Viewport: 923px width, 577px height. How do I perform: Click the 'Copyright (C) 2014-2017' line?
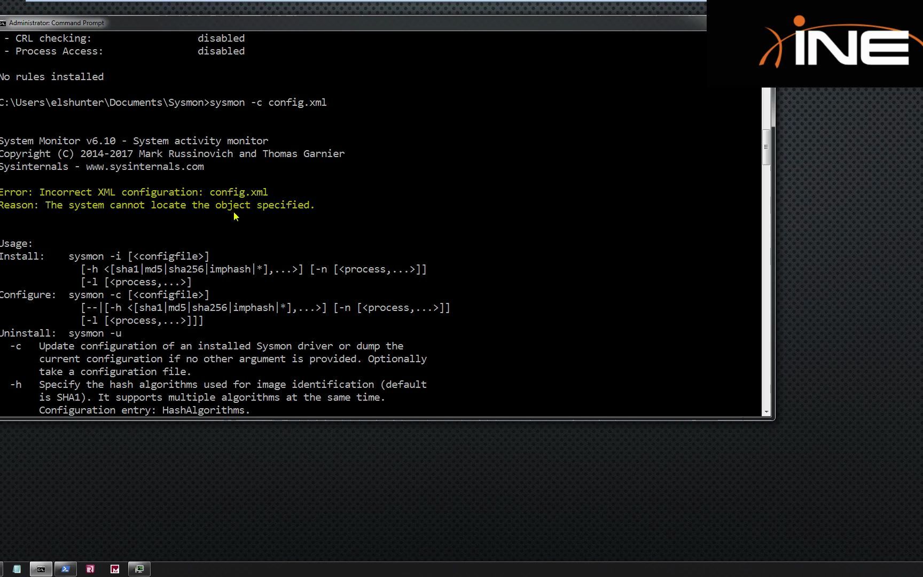point(172,154)
